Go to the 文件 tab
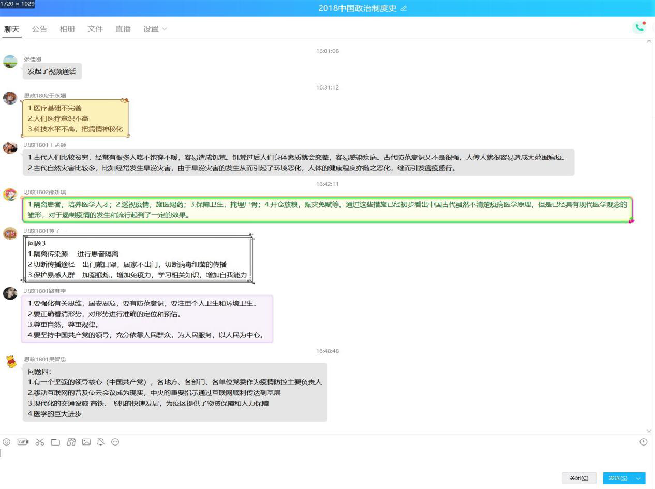Screen dimensions: 655x489 click(x=95, y=29)
